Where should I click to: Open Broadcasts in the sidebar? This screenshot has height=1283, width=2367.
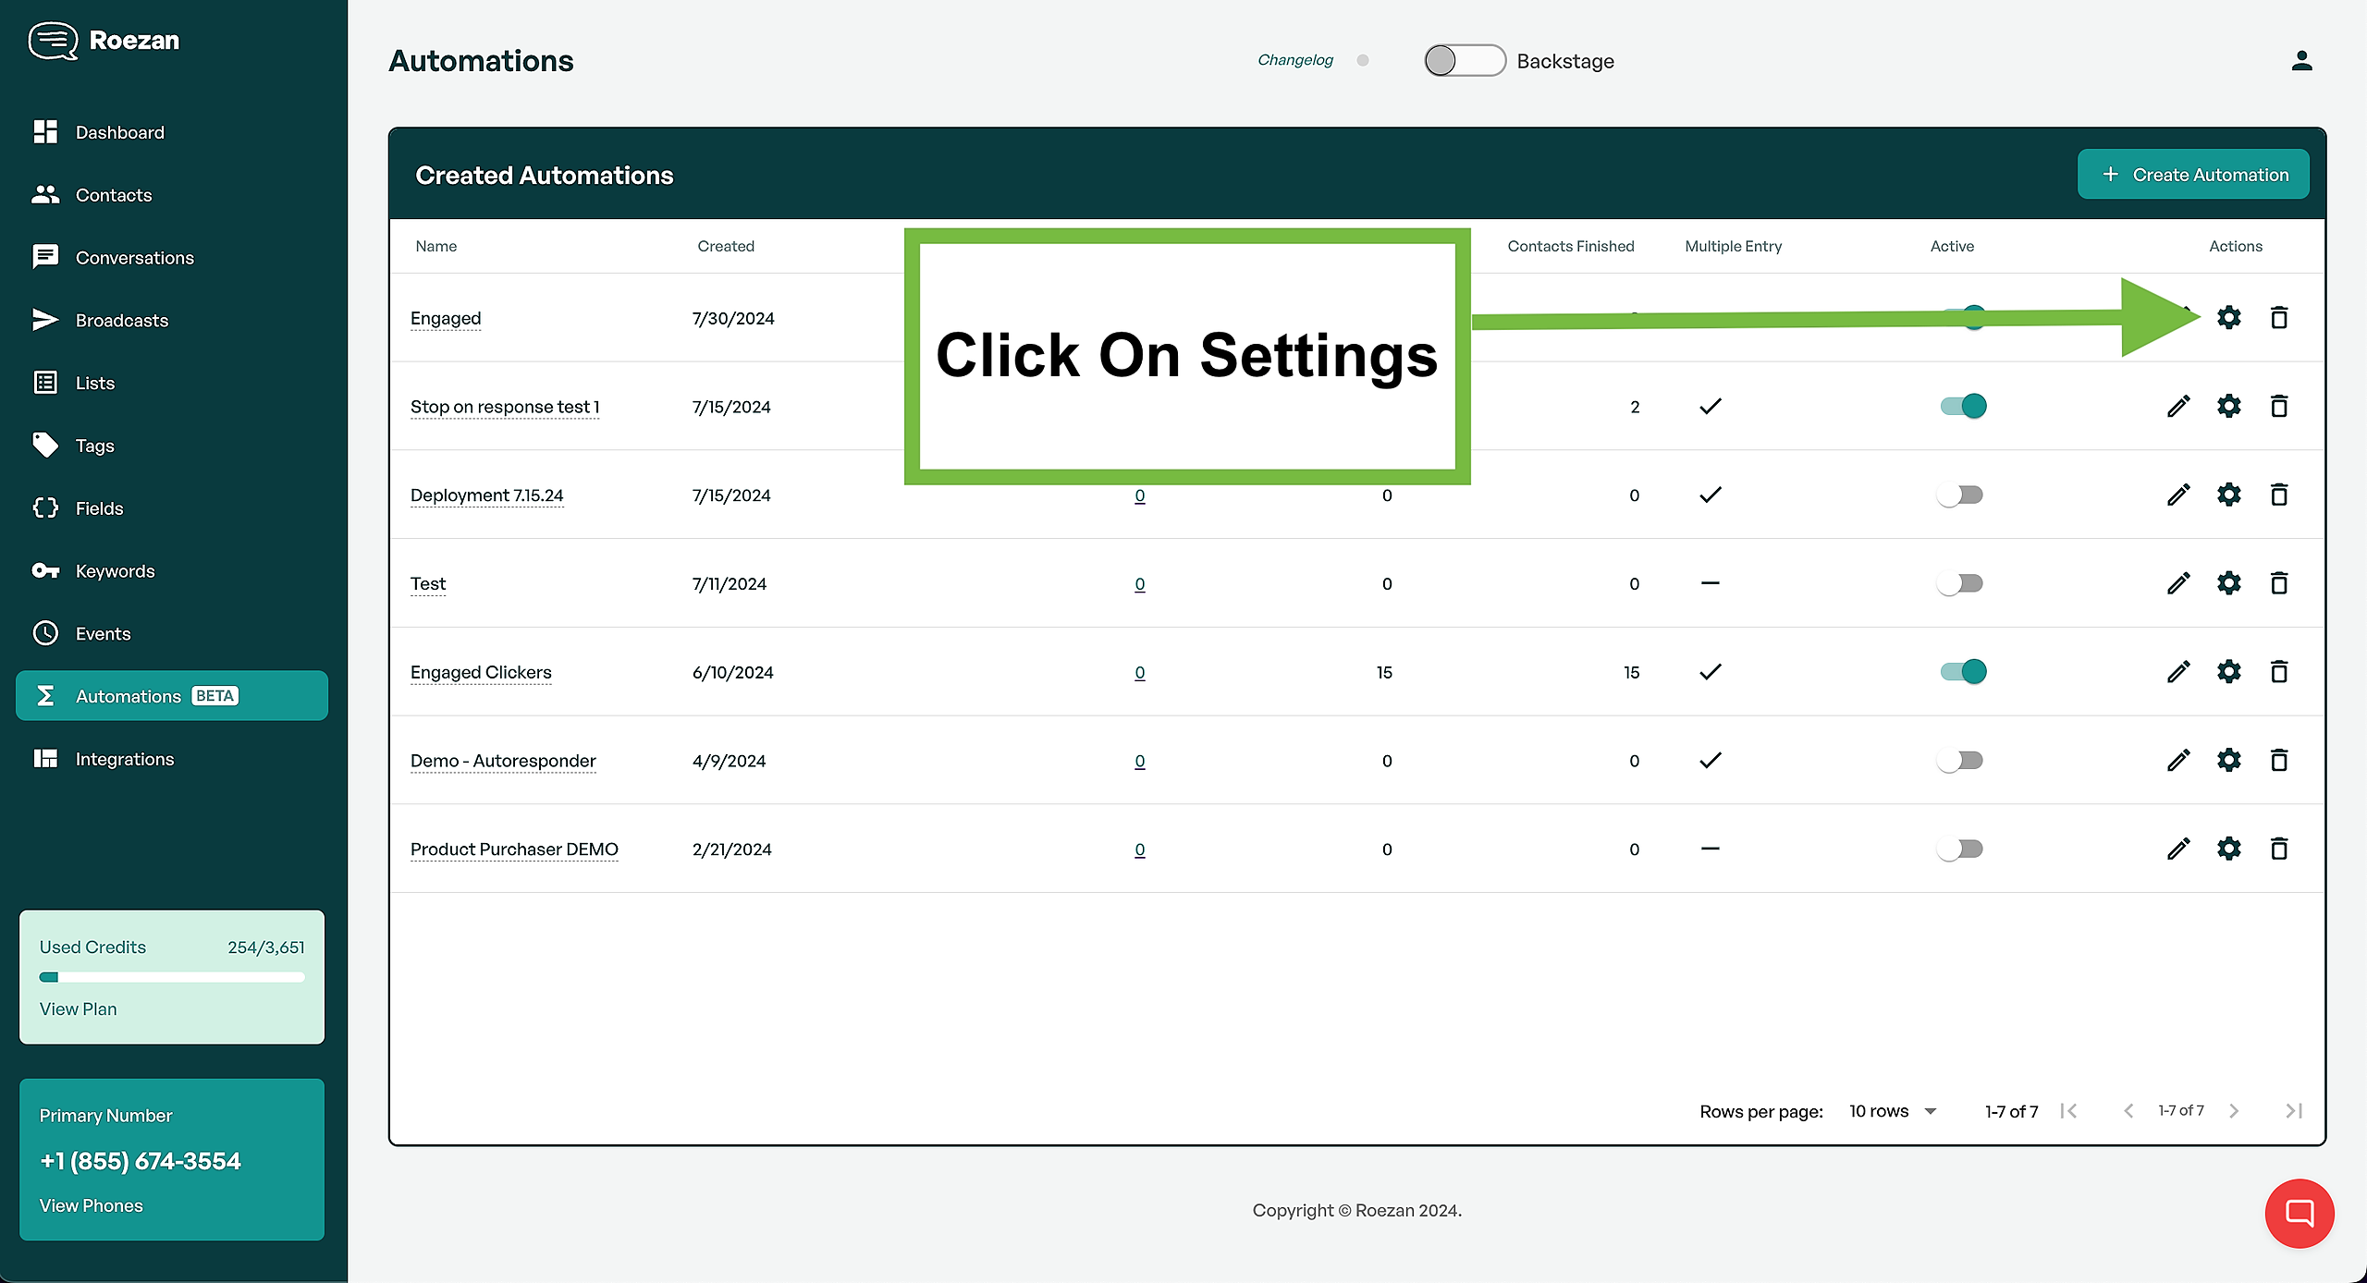(x=121, y=321)
